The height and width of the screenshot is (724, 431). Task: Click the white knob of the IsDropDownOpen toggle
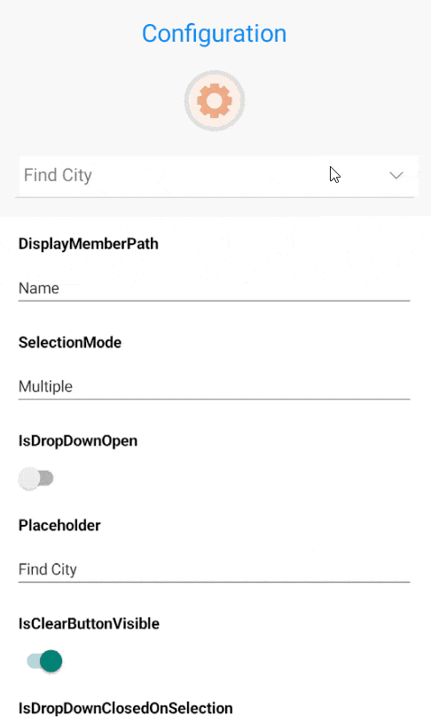pos(29,478)
